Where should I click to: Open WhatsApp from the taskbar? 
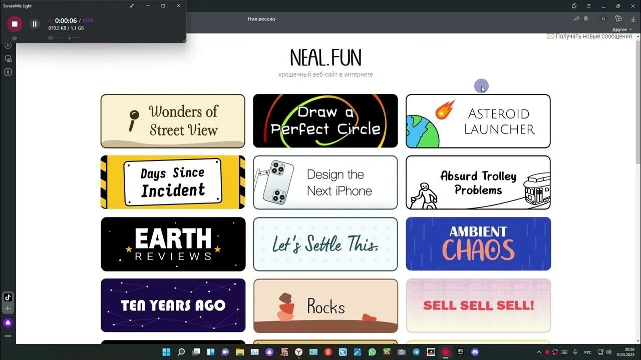click(x=372, y=352)
